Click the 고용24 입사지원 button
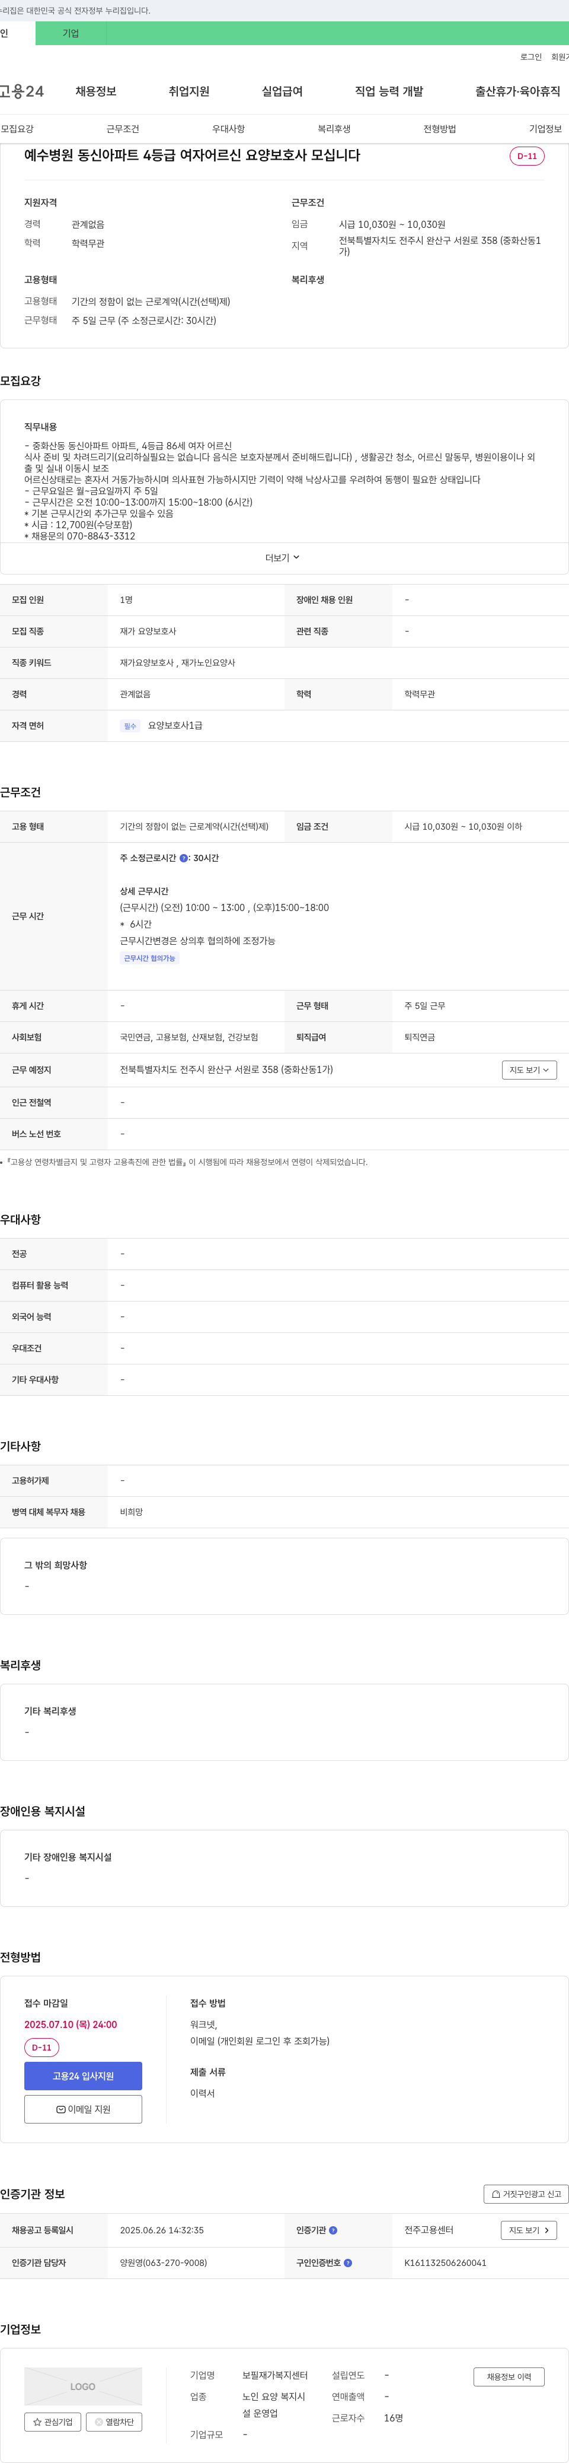Screen dimensions: 569x2463 coord(83,2076)
